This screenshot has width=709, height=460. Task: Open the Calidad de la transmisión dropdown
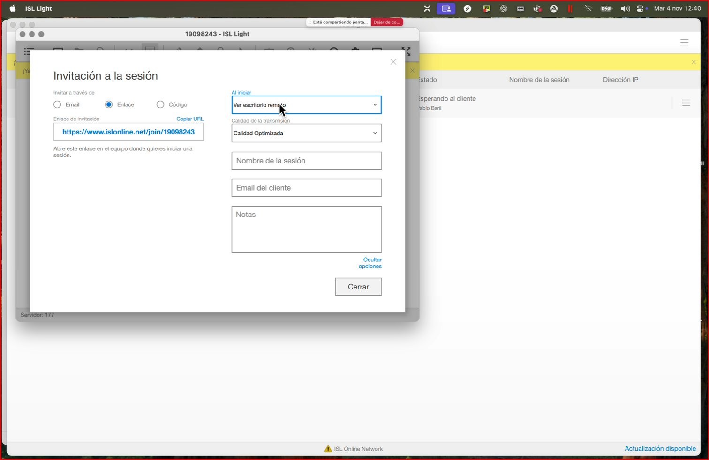(x=306, y=133)
